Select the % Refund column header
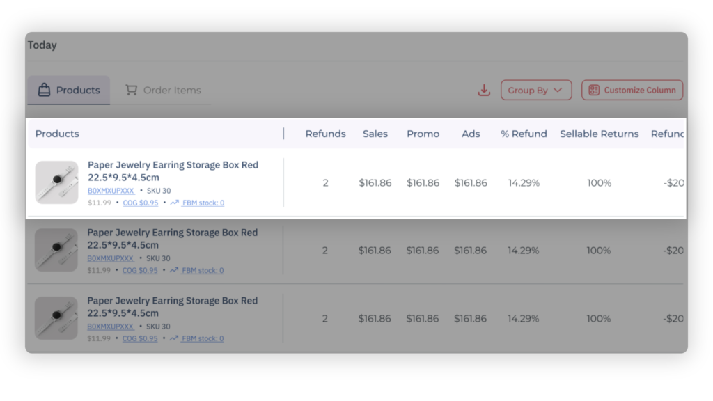 tap(524, 134)
